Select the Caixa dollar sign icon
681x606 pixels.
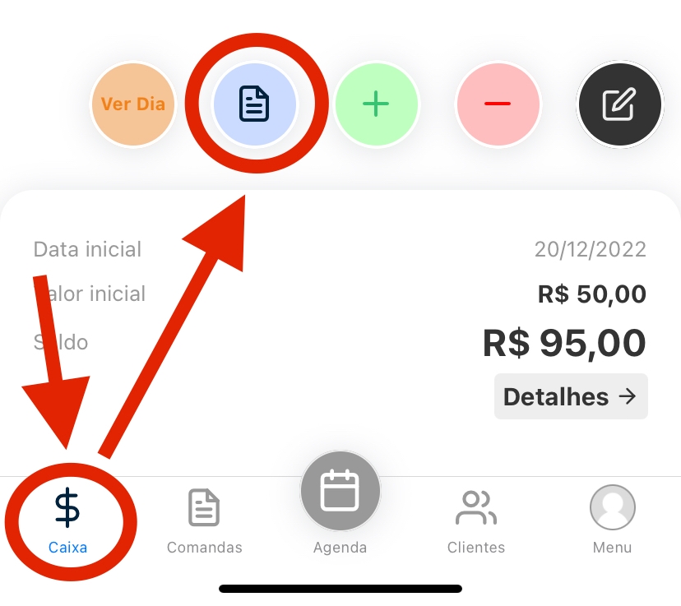tap(67, 508)
